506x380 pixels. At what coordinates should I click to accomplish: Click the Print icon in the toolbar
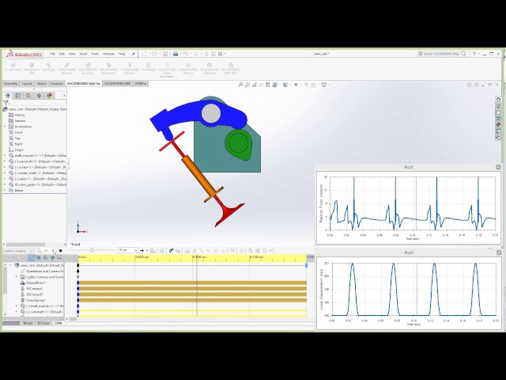tap(176, 54)
